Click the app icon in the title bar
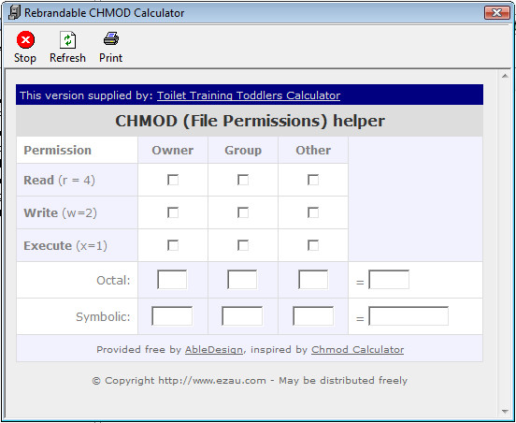Screen dimensions: 516x423 click(14, 13)
